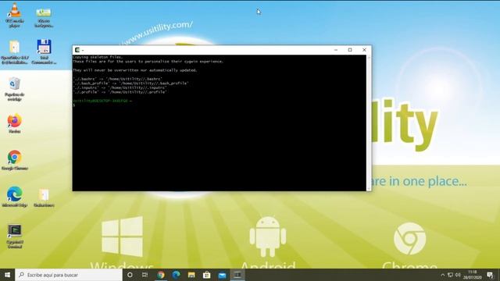Image resolution: width=500 pixels, height=281 pixels.
Task: Open Chrome from the taskbar
Action: [161, 275]
